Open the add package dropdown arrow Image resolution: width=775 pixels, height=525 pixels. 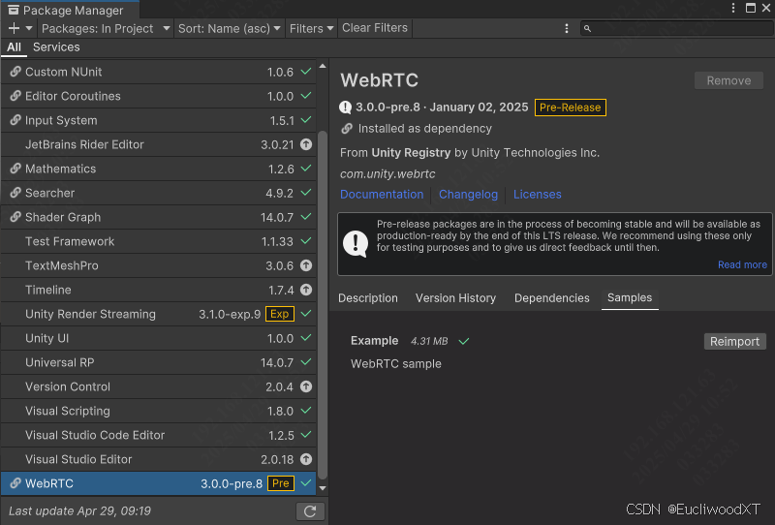29,29
